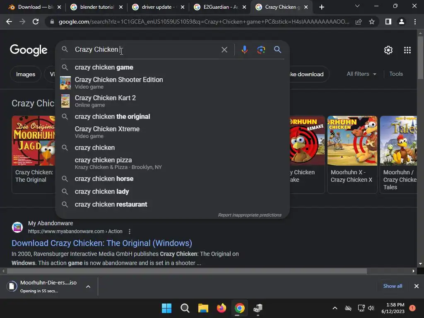Open the search Tools option
The width and height of the screenshot is (424, 318).
(396, 74)
